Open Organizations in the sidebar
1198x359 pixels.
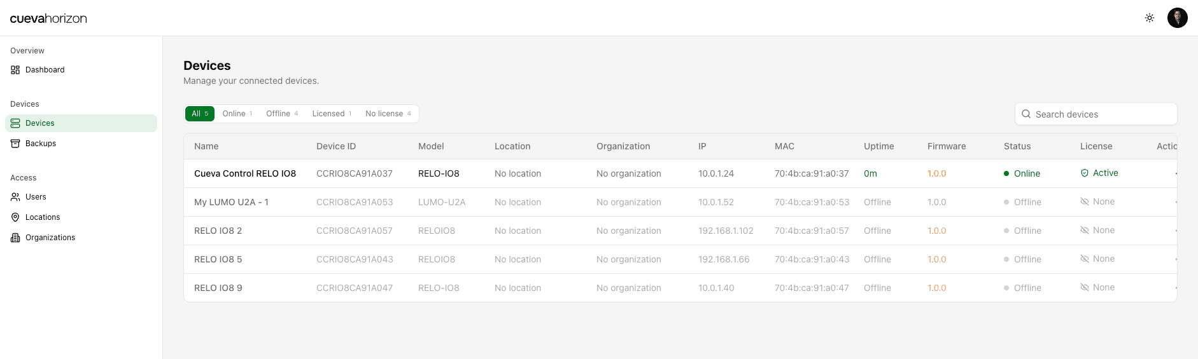click(x=81, y=238)
